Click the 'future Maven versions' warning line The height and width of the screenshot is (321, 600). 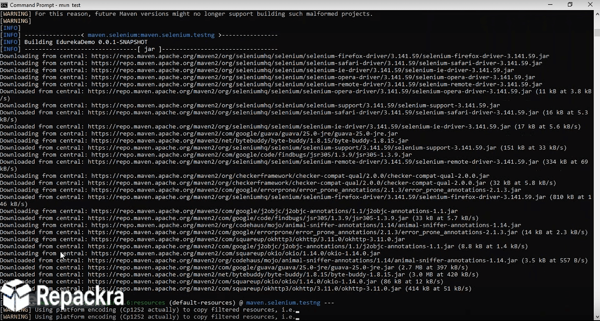coord(186,14)
